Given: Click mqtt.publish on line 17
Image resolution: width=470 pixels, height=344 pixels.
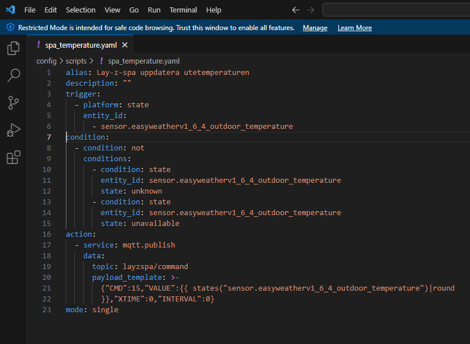Looking at the screenshot, I should tap(149, 245).
